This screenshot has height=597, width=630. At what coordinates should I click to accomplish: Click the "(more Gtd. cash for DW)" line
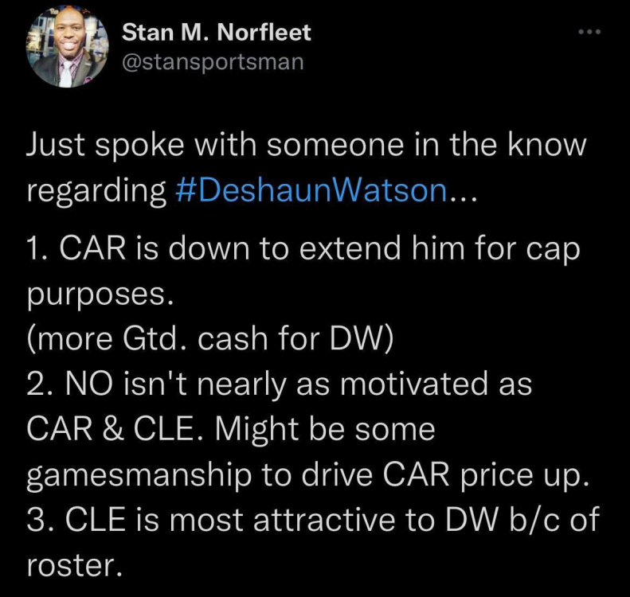210,339
